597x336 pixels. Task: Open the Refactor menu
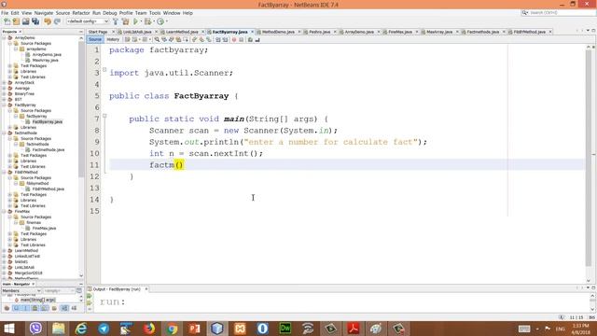tap(81, 13)
